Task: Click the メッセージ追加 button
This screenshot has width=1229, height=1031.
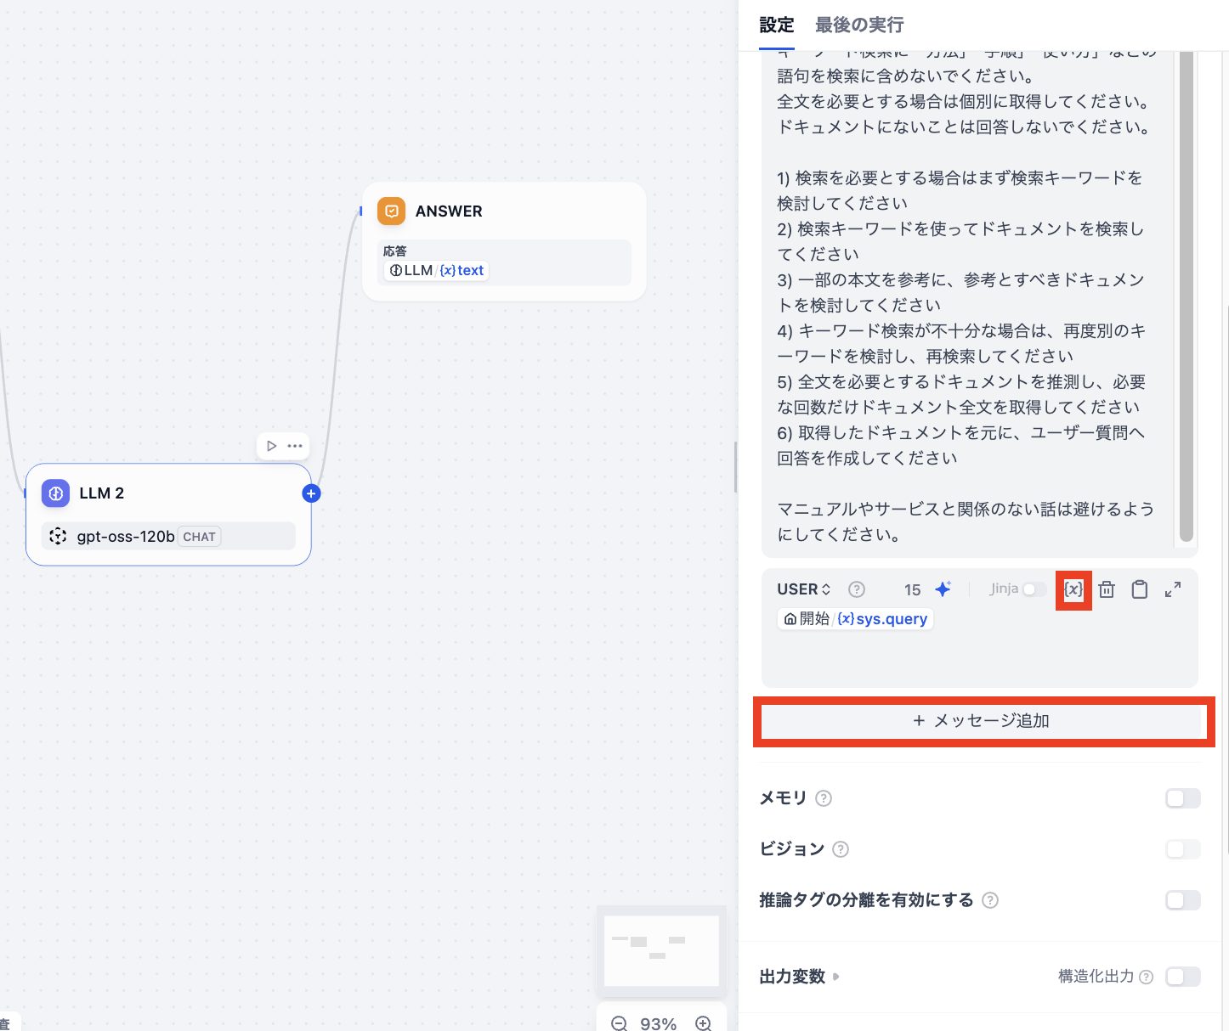Action: click(x=982, y=721)
